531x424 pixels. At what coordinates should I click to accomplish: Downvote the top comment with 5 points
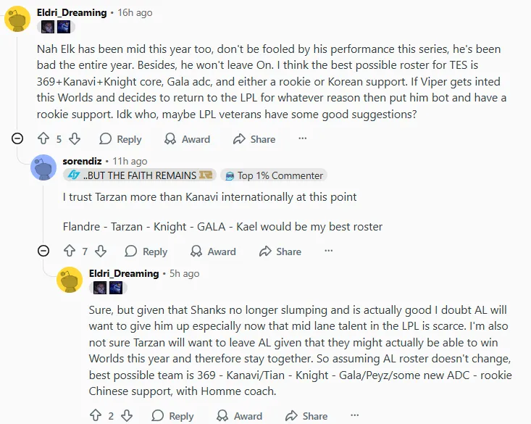75,139
